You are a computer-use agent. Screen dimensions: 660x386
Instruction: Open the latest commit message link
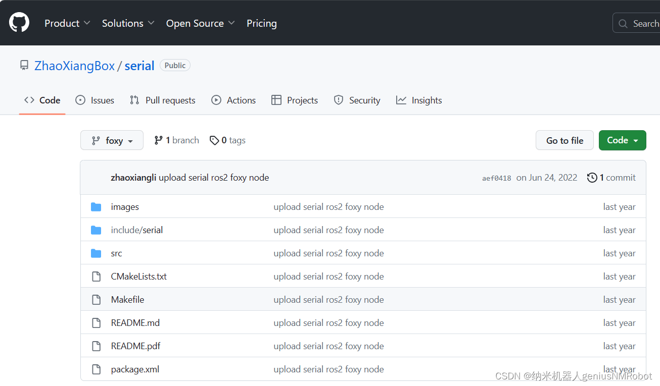pyautogui.click(x=214, y=178)
